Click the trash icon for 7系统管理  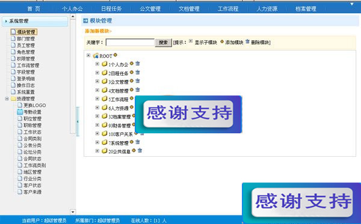137,142
